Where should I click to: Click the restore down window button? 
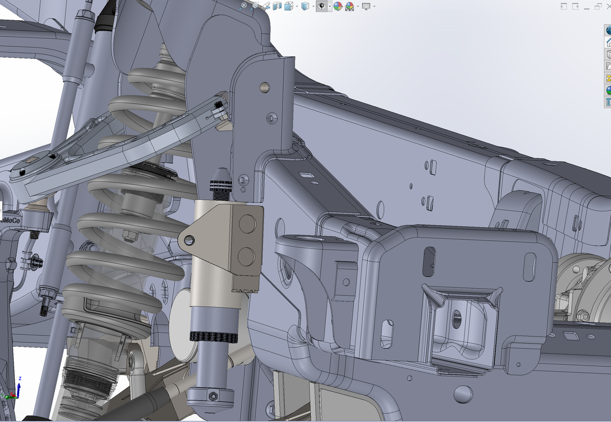click(x=598, y=6)
